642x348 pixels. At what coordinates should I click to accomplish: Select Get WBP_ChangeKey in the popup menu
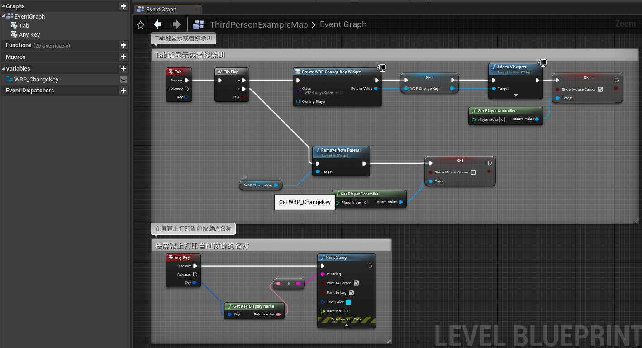click(x=304, y=202)
